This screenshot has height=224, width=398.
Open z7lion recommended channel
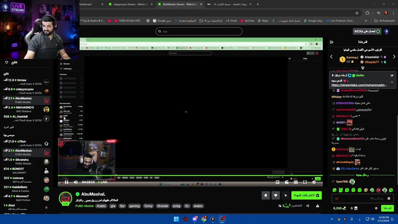26,143
